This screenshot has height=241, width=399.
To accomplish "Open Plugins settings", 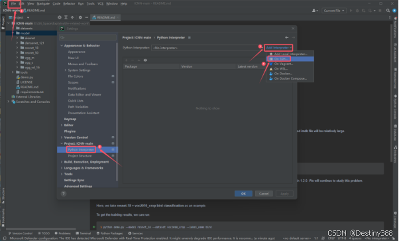I will tap(70, 131).
